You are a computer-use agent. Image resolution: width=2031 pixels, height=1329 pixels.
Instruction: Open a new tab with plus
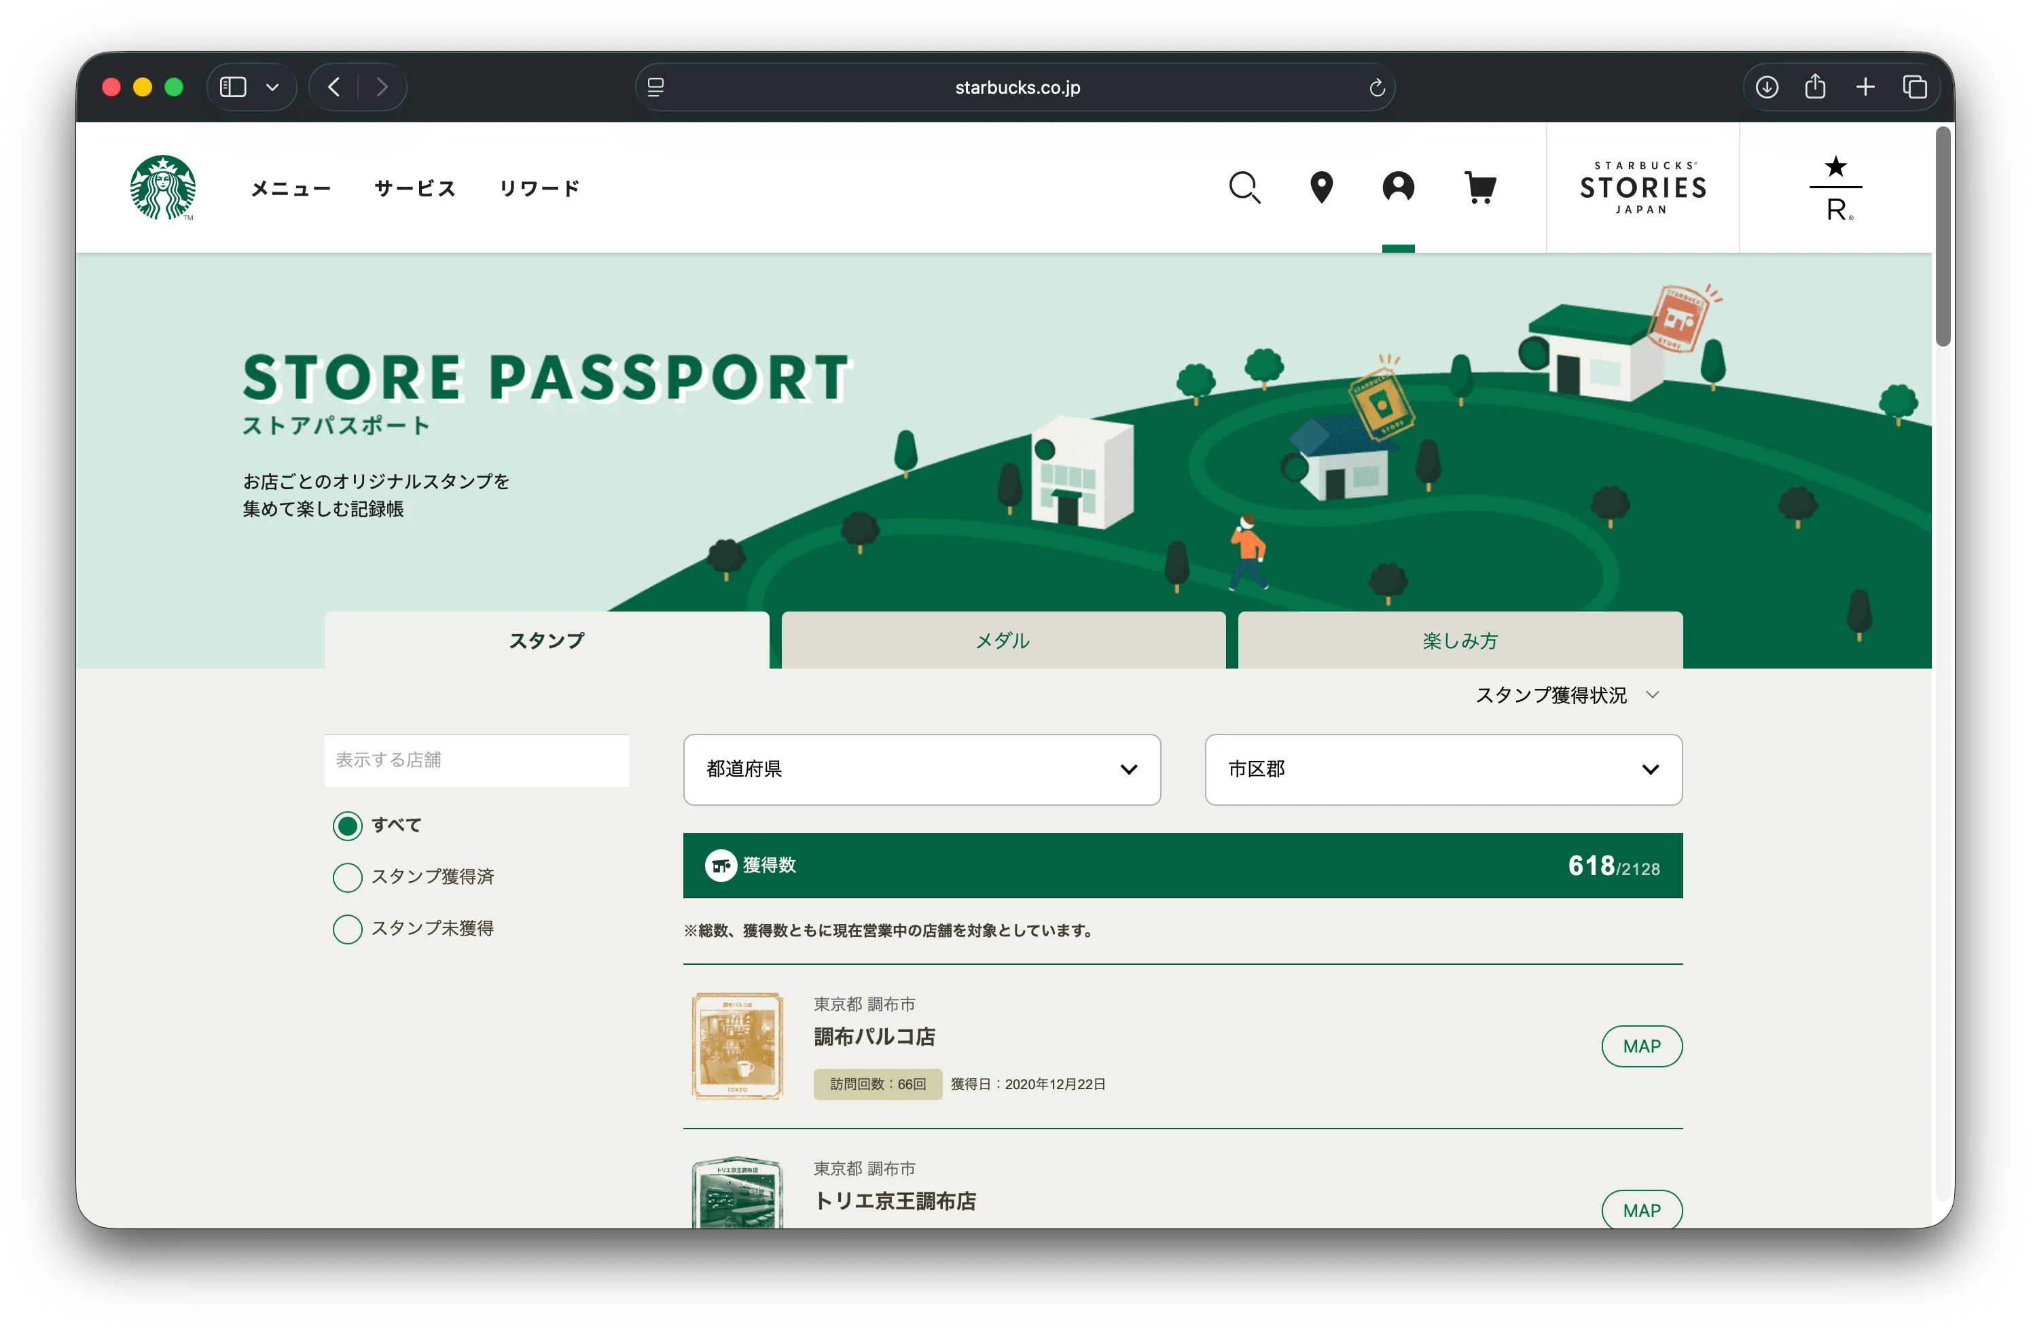(1865, 87)
